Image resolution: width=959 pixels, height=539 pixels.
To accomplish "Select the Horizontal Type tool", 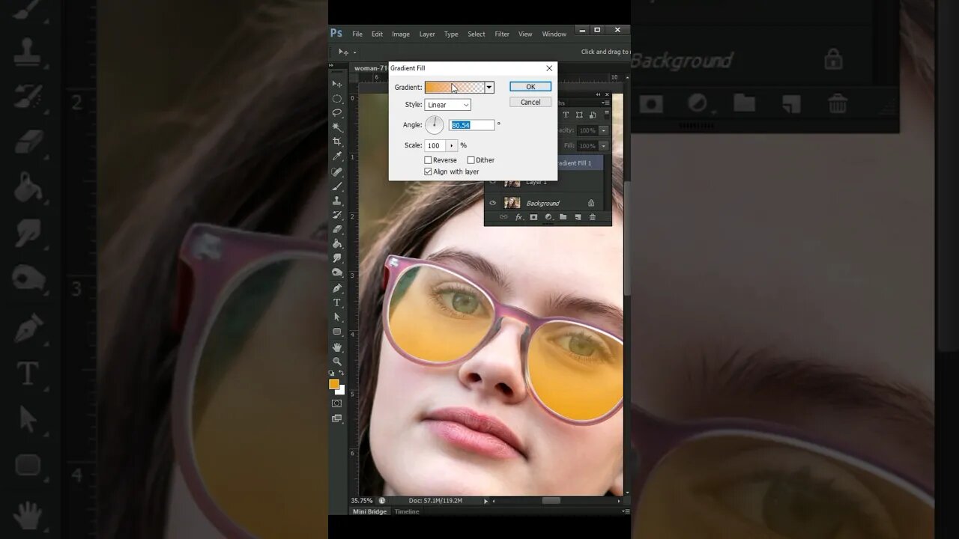I will click(x=337, y=302).
